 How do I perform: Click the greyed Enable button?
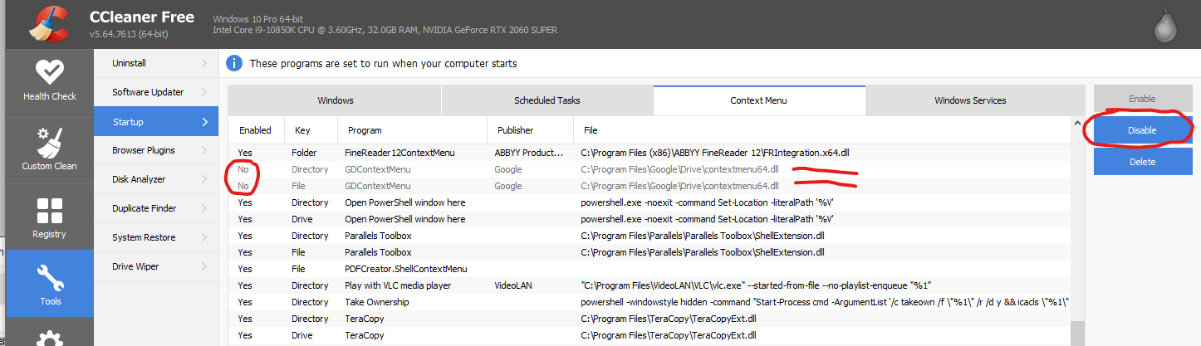coord(1142,99)
